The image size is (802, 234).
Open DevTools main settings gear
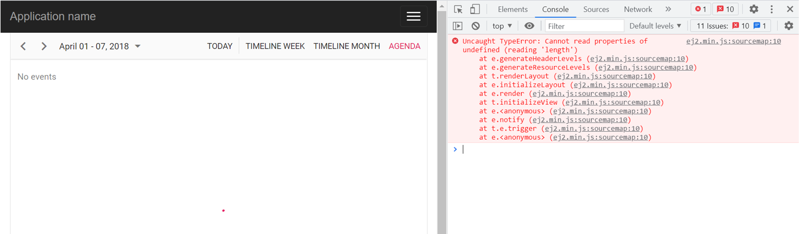point(754,9)
